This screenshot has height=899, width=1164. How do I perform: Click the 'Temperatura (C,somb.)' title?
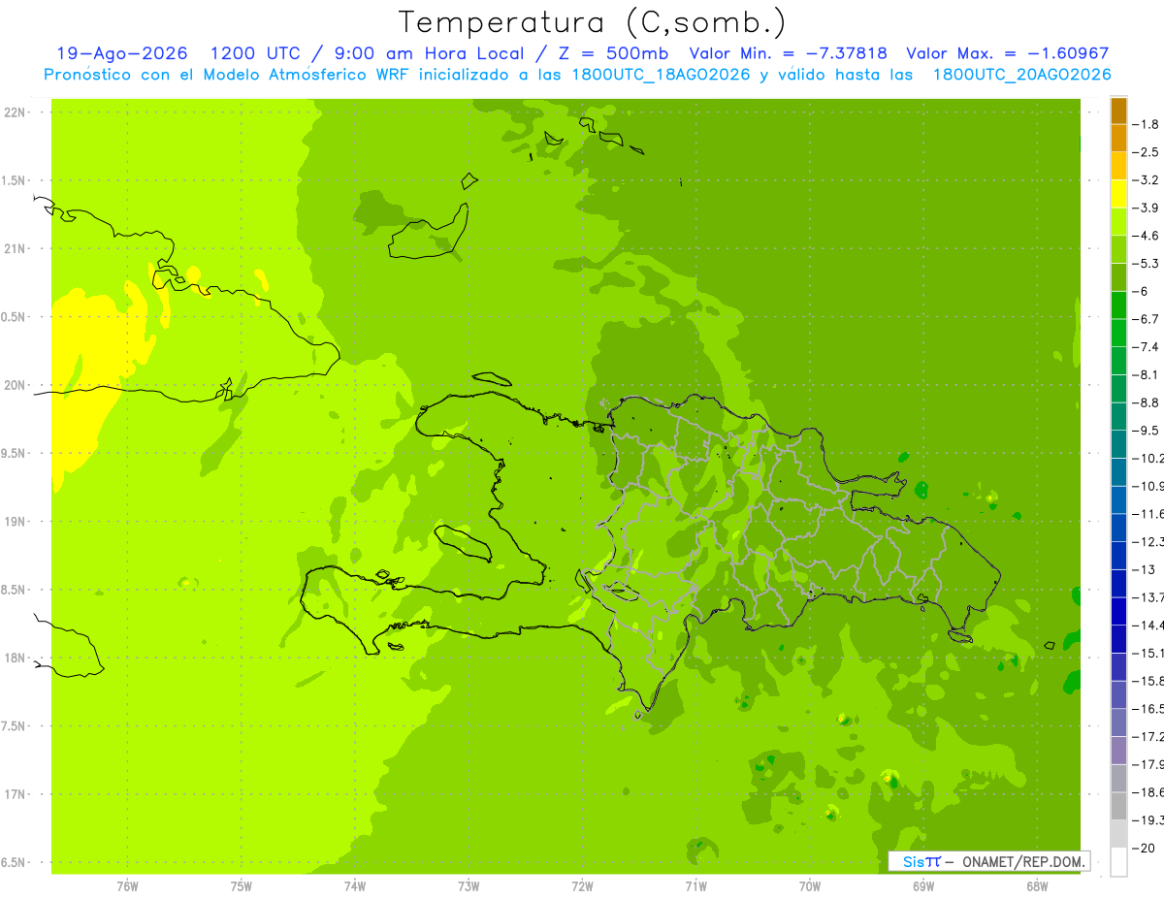coord(592,22)
